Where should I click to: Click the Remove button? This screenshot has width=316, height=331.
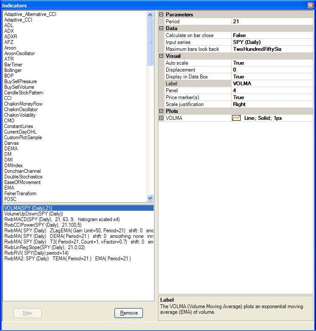(129, 313)
